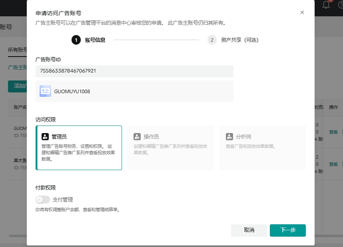Click the 分析师 role icon

click(x=229, y=137)
